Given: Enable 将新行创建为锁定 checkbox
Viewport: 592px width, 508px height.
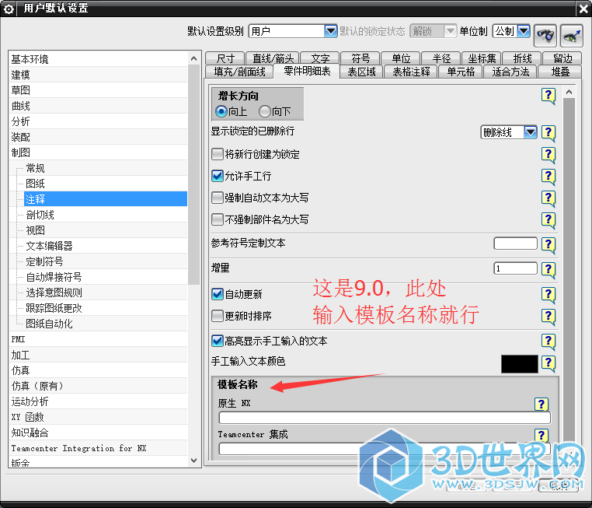Looking at the screenshot, I should 218,154.
